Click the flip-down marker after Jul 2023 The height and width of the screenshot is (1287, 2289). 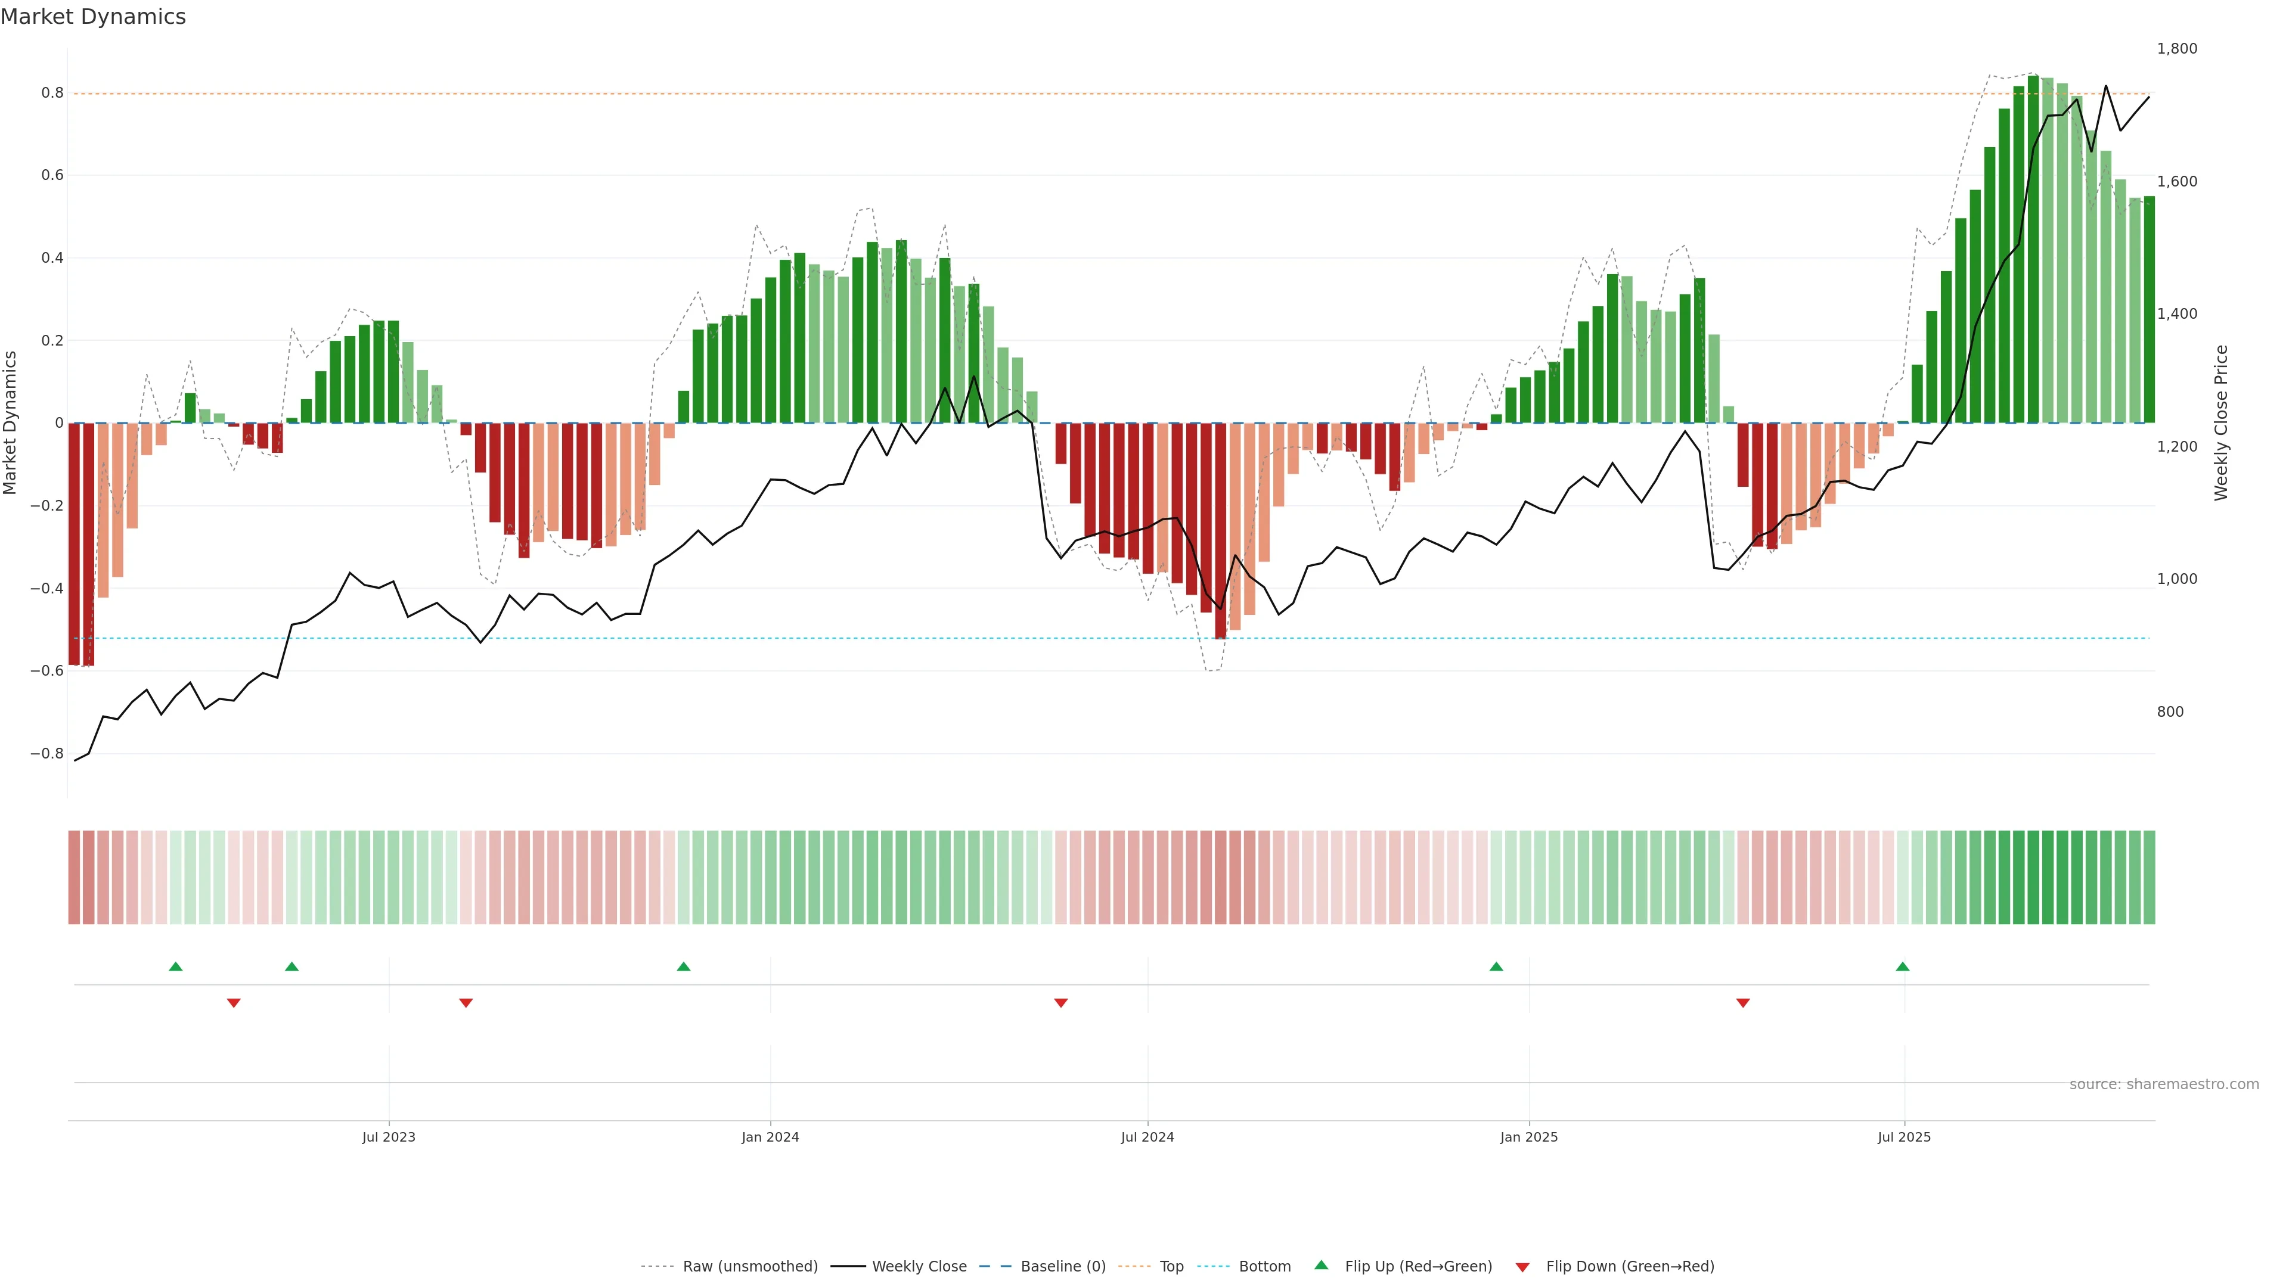pos(466,1003)
